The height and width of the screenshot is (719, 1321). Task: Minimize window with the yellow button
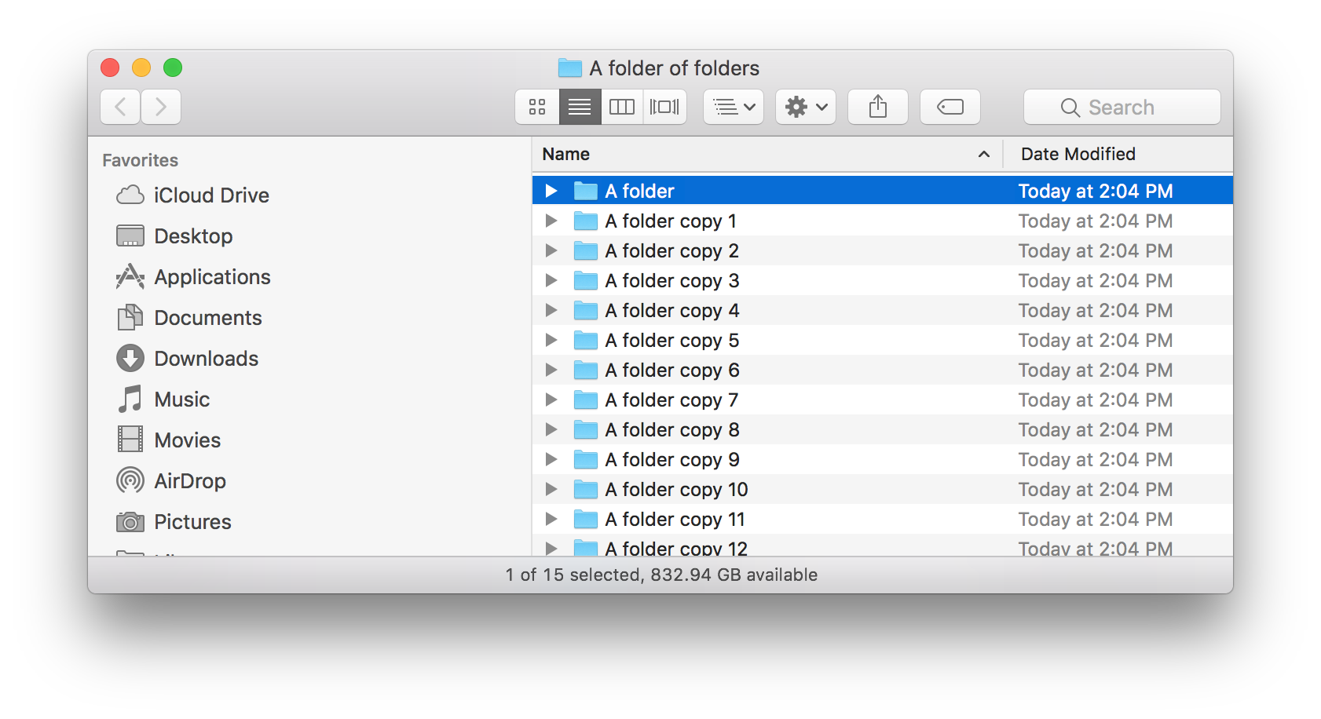141,68
